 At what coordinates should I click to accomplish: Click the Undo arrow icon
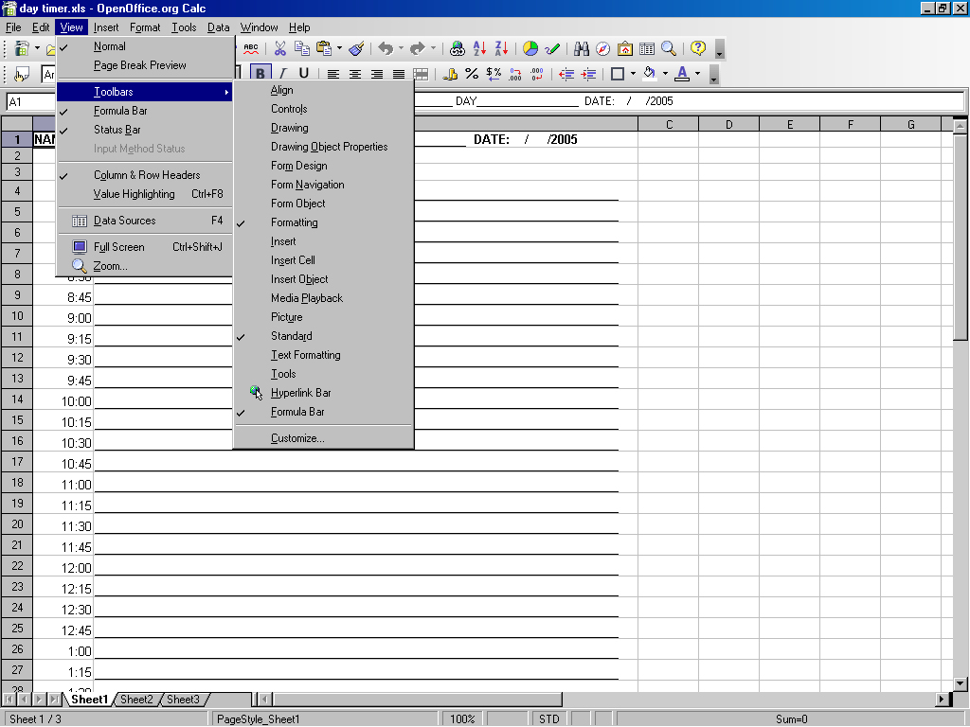pos(386,49)
